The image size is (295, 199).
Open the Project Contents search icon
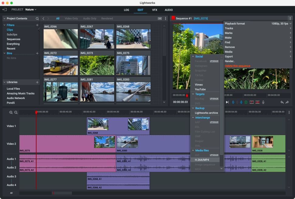(x=37, y=18)
